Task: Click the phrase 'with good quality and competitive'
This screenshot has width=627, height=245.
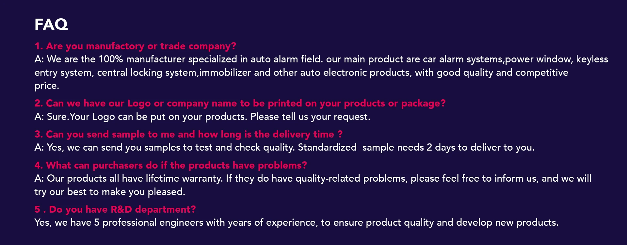Action: [491, 73]
